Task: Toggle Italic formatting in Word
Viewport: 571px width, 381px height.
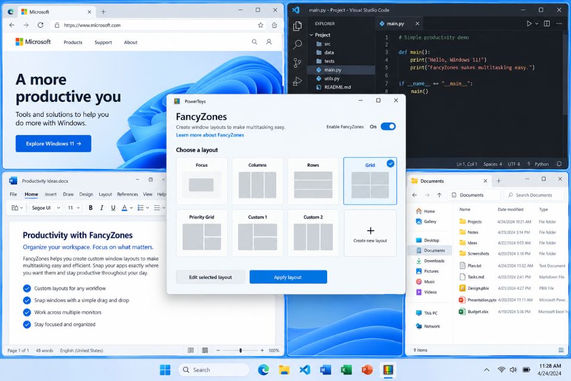Action: click(x=102, y=208)
